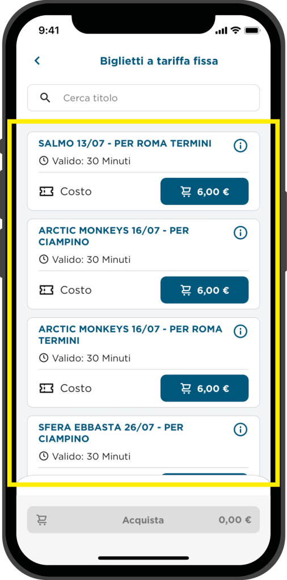The height and width of the screenshot is (580, 287).
Task: Open info for Sfera Ebbasta Ciampino ticket
Action: 240,429
